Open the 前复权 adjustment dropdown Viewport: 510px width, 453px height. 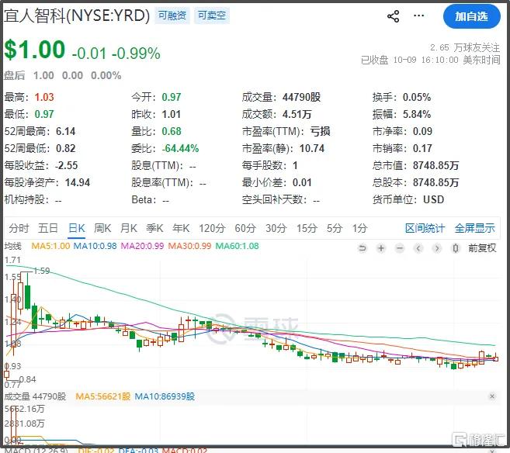(x=482, y=248)
